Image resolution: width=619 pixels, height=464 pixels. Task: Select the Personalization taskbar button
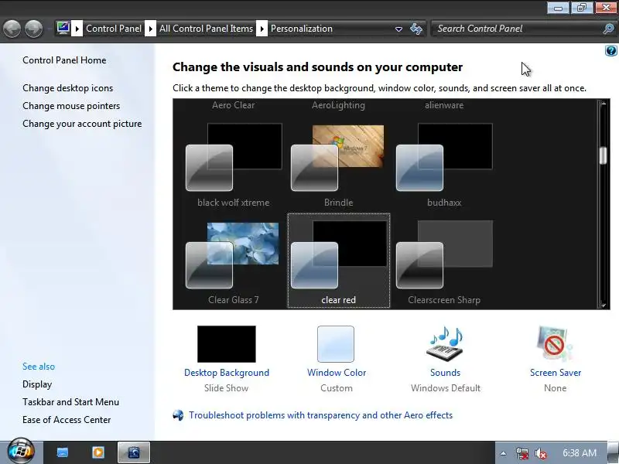[134, 452]
